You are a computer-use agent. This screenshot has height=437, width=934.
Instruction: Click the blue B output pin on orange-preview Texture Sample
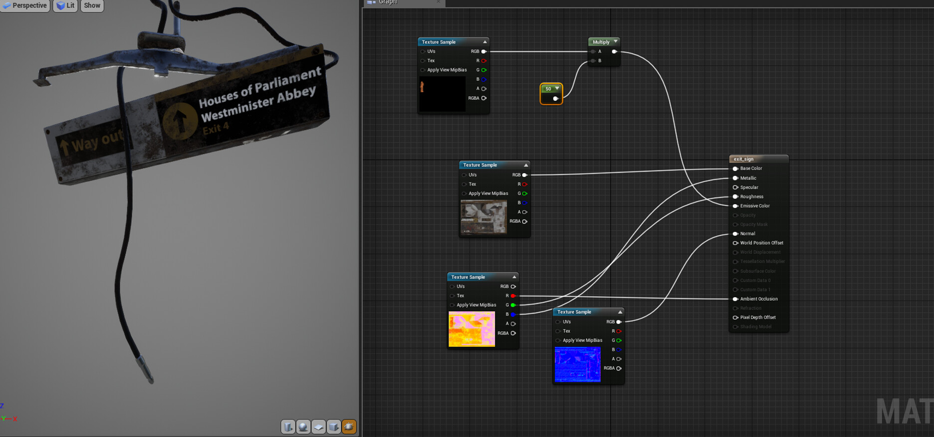(513, 314)
